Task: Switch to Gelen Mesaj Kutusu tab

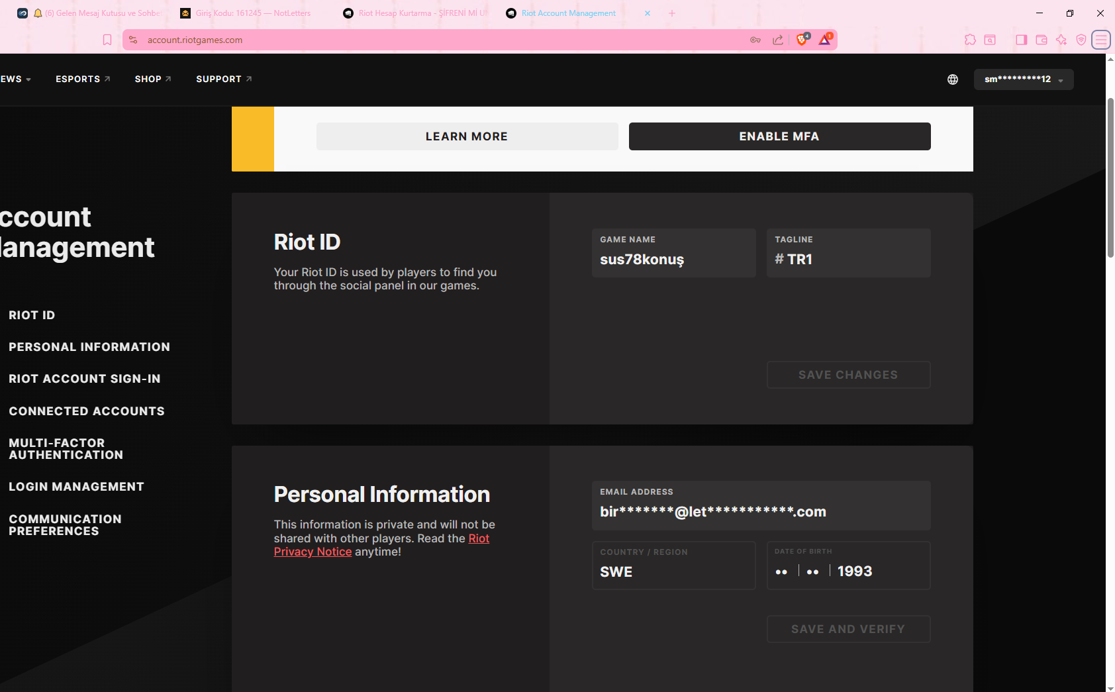Action: coord(89,13)
